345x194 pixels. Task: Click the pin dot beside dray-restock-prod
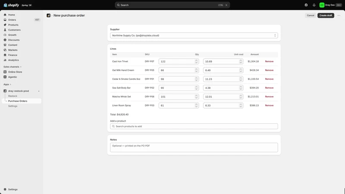click(x=39, y=91)
